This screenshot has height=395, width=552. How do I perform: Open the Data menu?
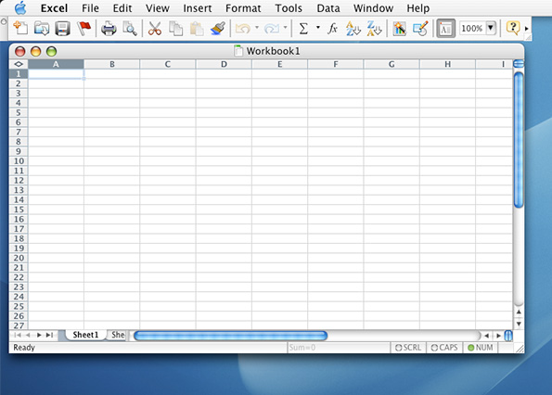(328, 8)
